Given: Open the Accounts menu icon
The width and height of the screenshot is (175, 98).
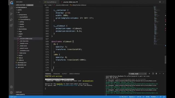Looking at the screenshot, I should (x=11, y=87).
